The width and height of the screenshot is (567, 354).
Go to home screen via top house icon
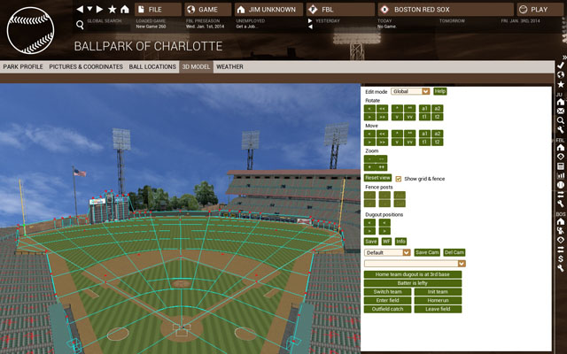tap(125, 10)
